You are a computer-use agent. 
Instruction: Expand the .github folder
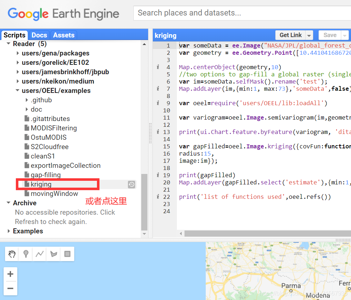click(27, 100)
